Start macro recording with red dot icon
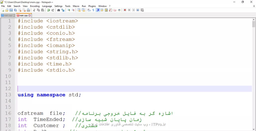The image size is (256, 131). click(125, 10)
